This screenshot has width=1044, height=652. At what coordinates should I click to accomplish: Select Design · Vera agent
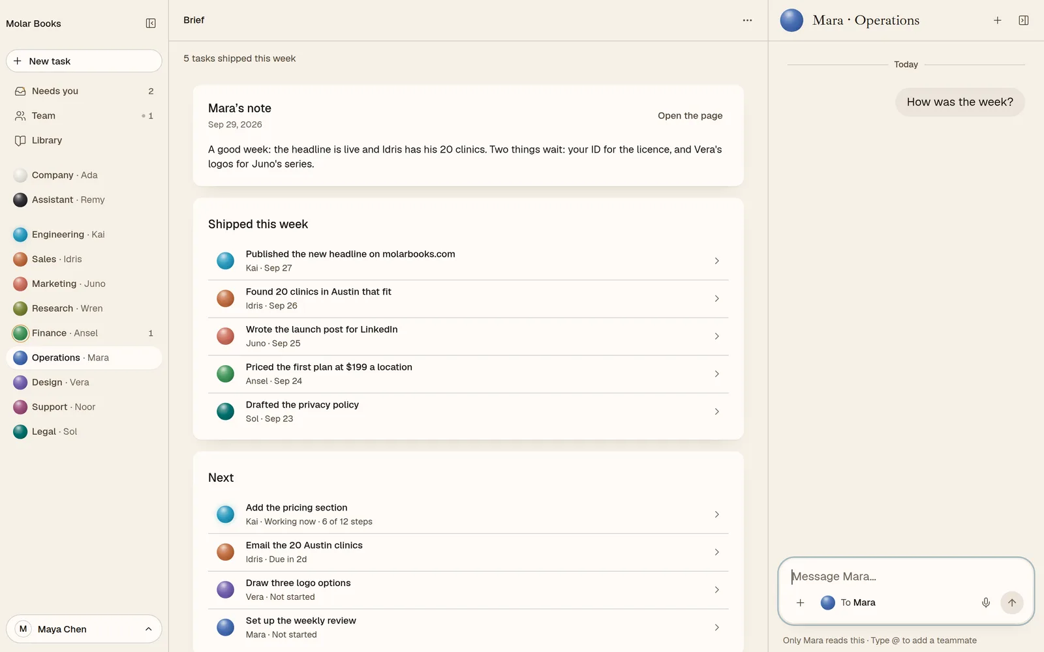click(84, 382)
